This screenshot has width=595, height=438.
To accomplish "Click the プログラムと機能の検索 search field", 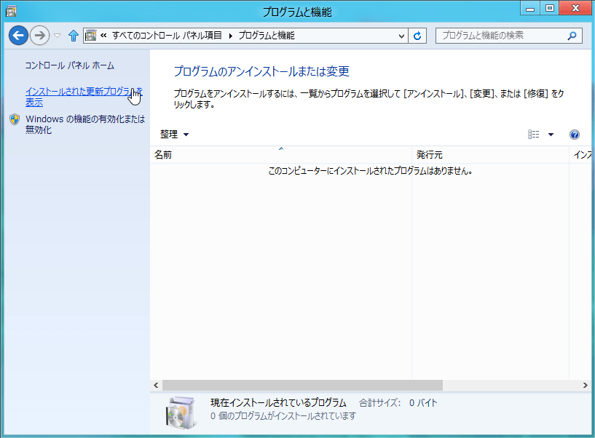I will pyautogui.click(x=502, y=36).
